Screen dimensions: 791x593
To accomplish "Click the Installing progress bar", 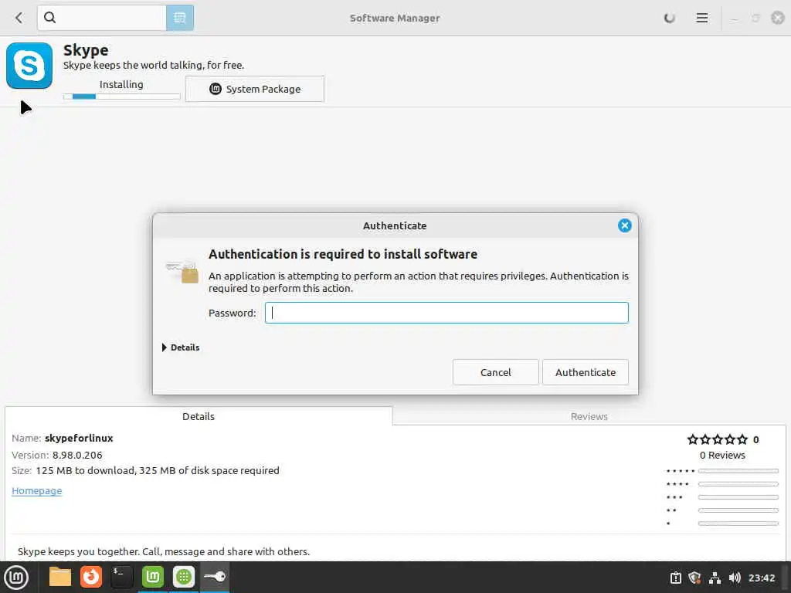I will (121, 97).
